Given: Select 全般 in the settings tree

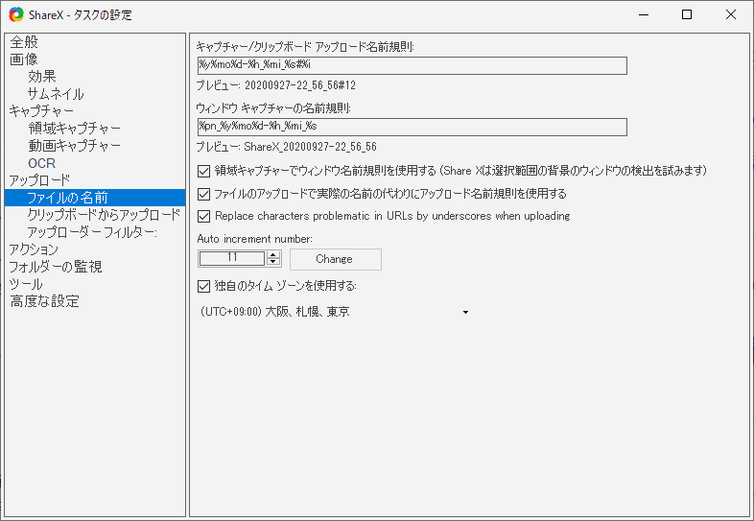Looking at the screenshot, I should pos(24,42).
